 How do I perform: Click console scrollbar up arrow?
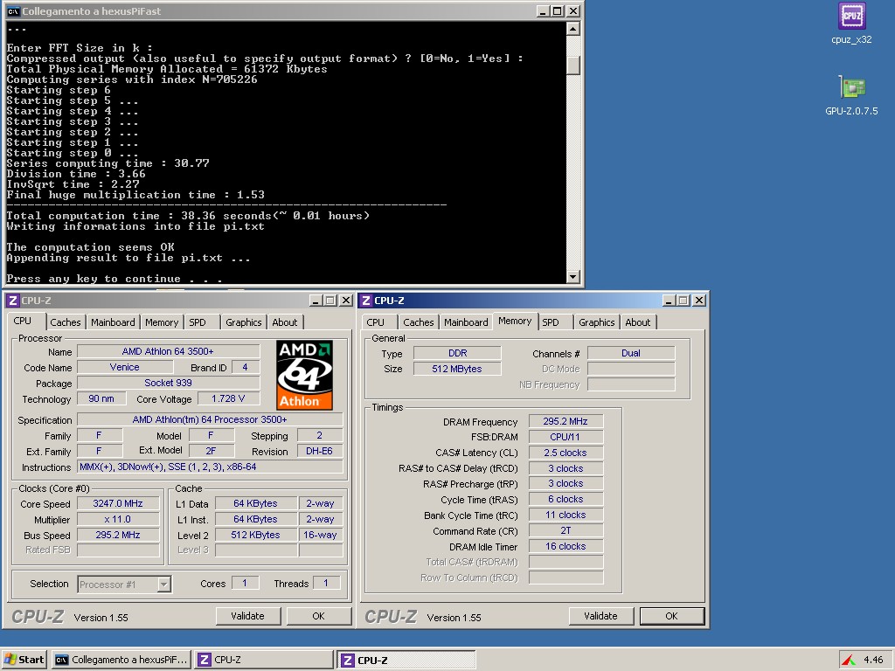coord(573,29)
